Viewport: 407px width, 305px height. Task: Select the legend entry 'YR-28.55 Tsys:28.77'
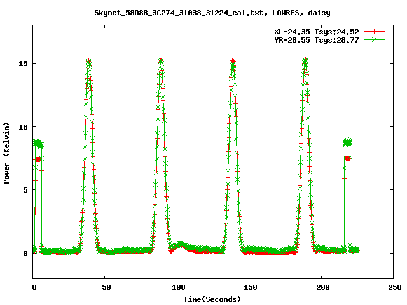(x=317, y=40)
